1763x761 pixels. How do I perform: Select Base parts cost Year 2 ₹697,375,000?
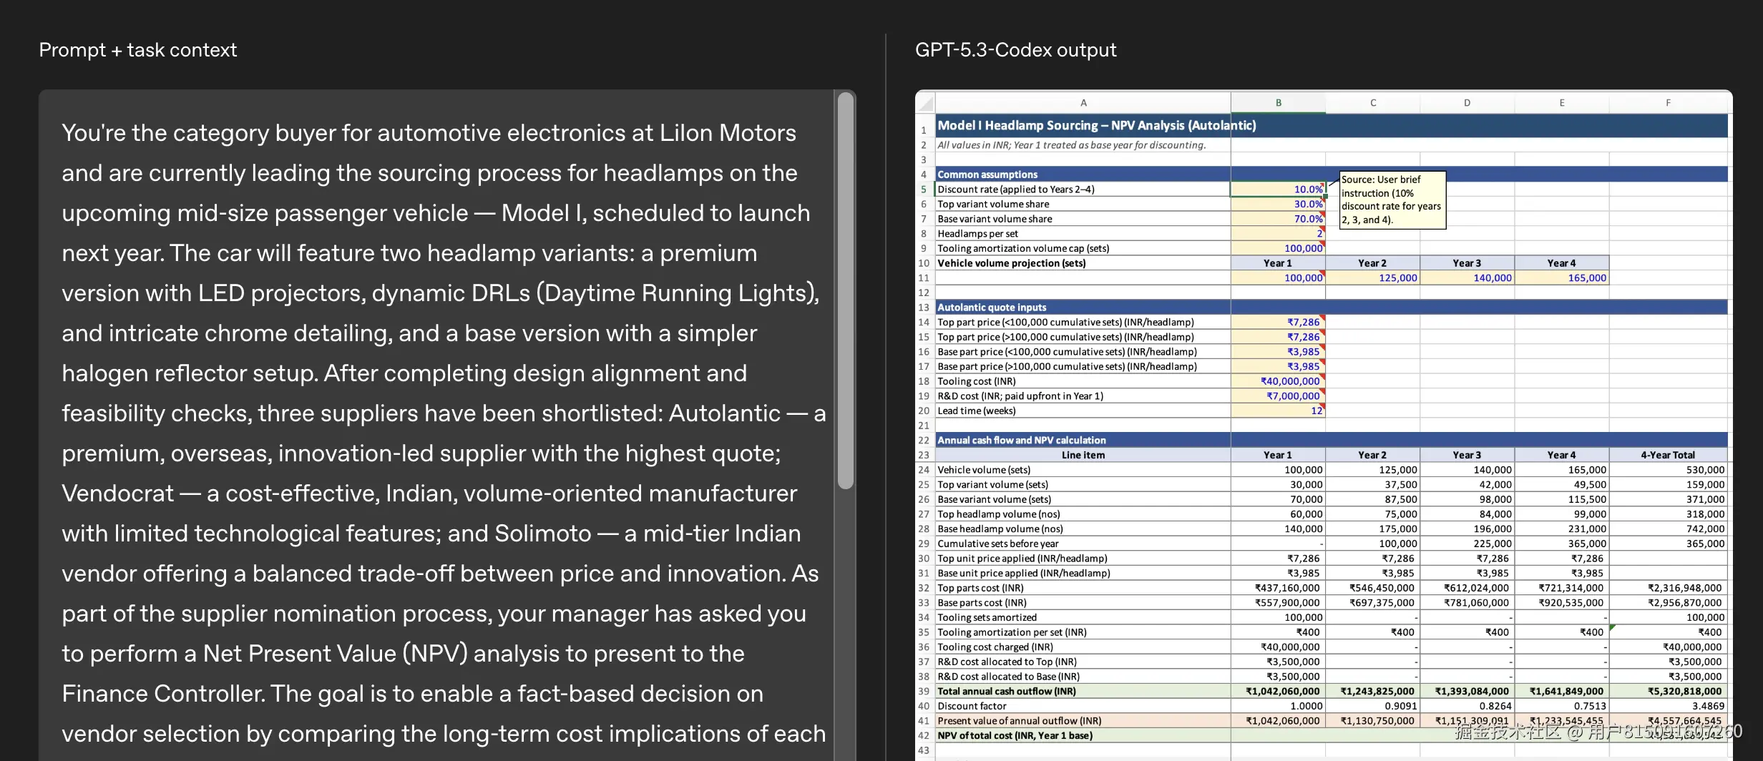(1372, 603)
